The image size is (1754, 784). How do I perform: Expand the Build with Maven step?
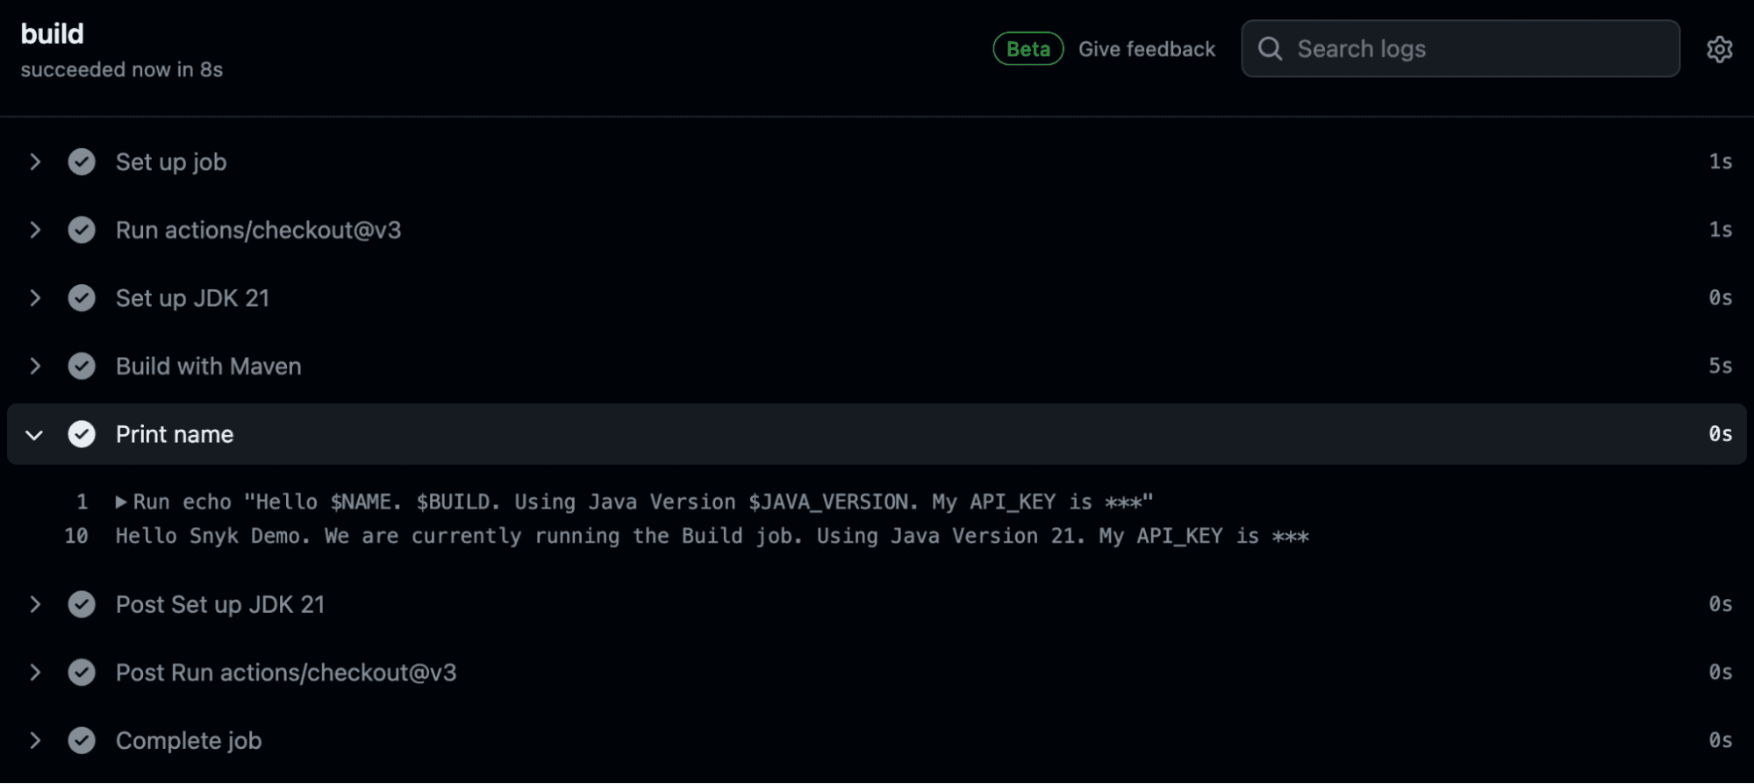35,367
